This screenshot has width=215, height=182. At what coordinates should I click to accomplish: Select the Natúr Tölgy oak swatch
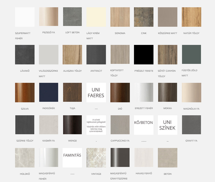tap(191, 17)
